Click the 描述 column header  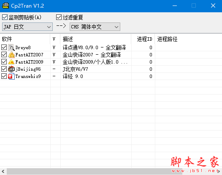[x=96, y=39]
